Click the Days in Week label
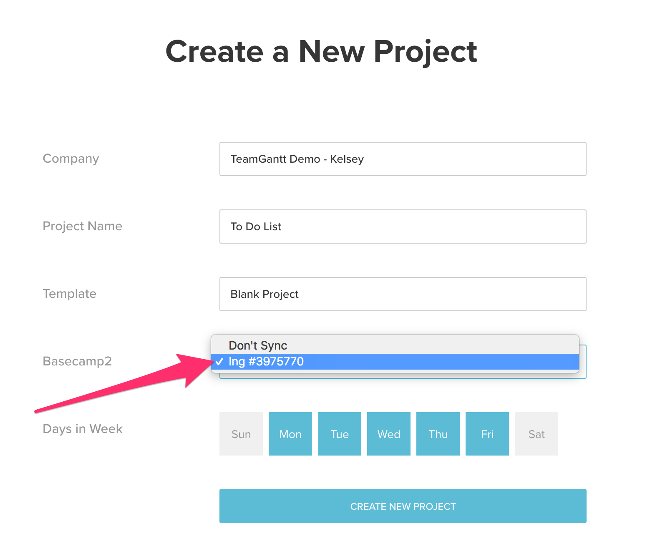This screenshot has height=559, width=665. point(83,429)
